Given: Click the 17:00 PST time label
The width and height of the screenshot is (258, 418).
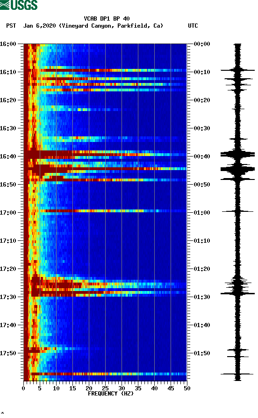Looking at the screenshot, I should tap(8, 213).
